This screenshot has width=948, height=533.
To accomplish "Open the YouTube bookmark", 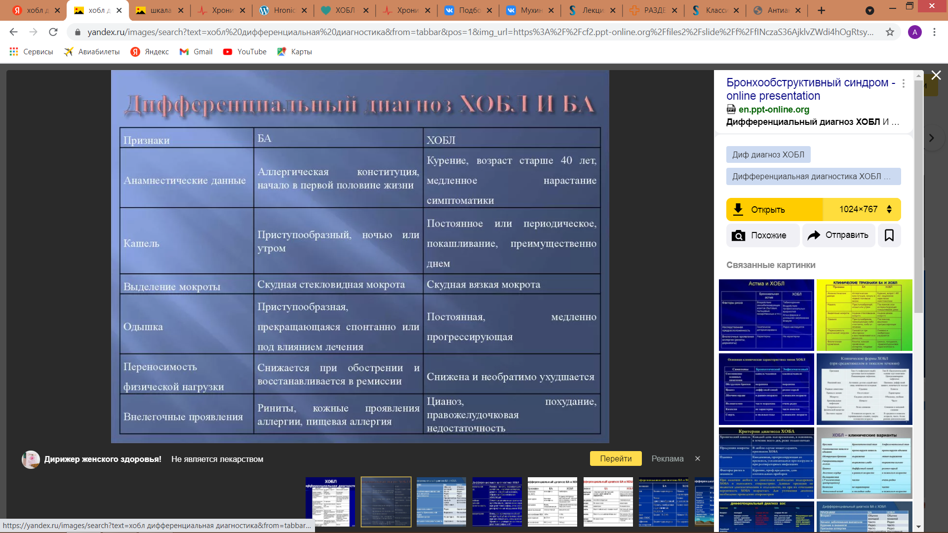I will 245,52.
